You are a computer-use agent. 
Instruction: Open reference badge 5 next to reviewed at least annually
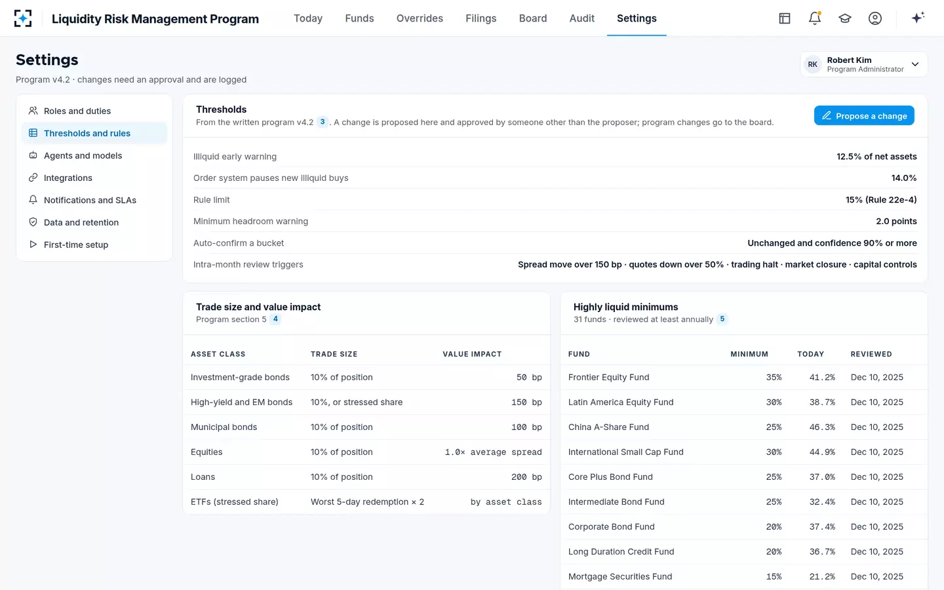(x=722, y=319)
